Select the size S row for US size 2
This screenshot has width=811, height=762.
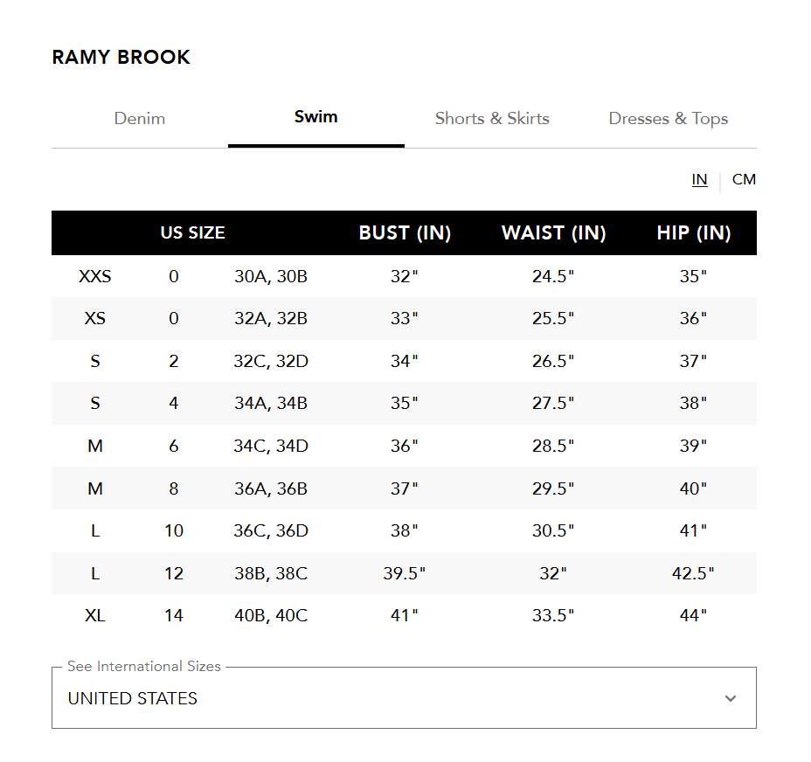click(x=405, y=361)
